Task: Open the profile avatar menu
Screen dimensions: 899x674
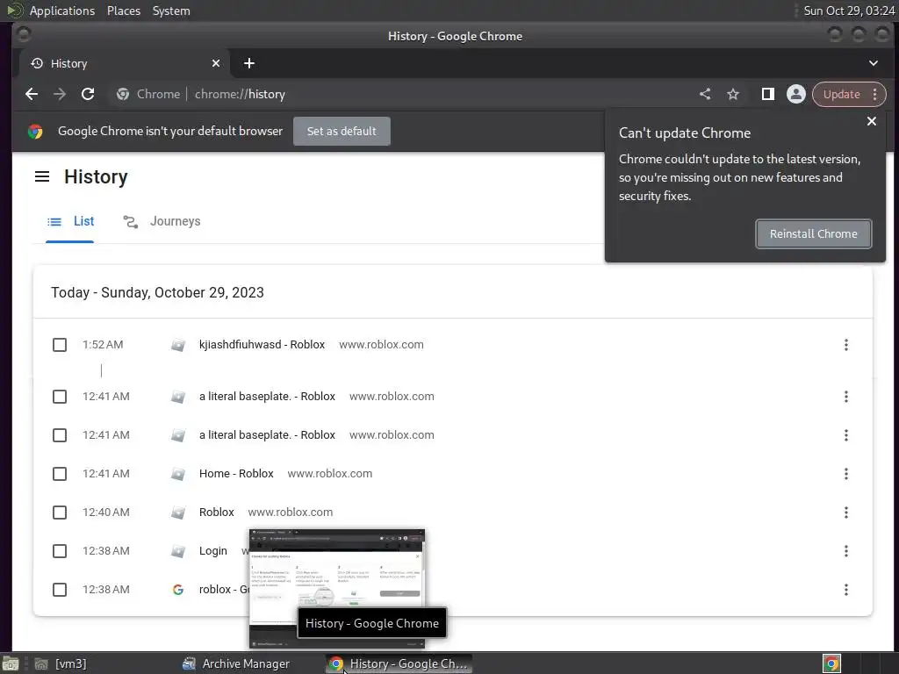Action: (x=795, y=94)
